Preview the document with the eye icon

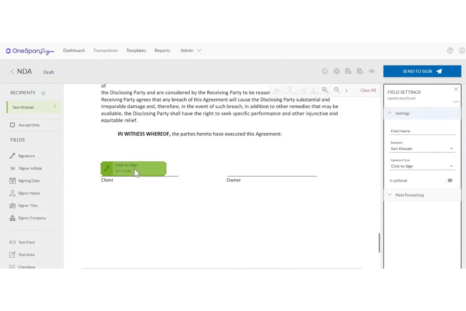click(372, 71)
